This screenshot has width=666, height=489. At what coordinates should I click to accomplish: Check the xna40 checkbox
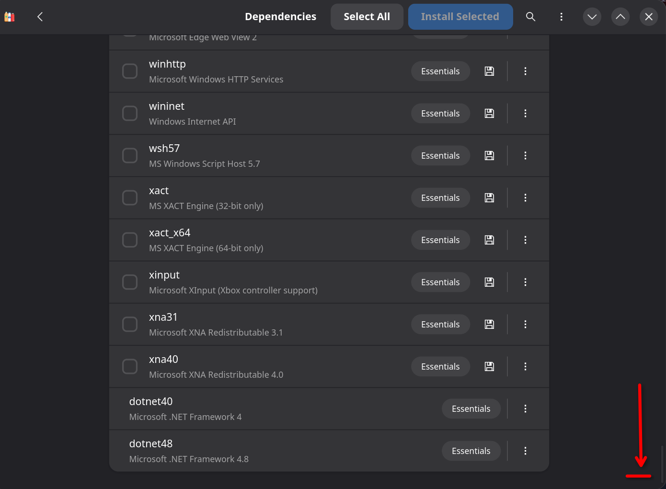(130, 367)
